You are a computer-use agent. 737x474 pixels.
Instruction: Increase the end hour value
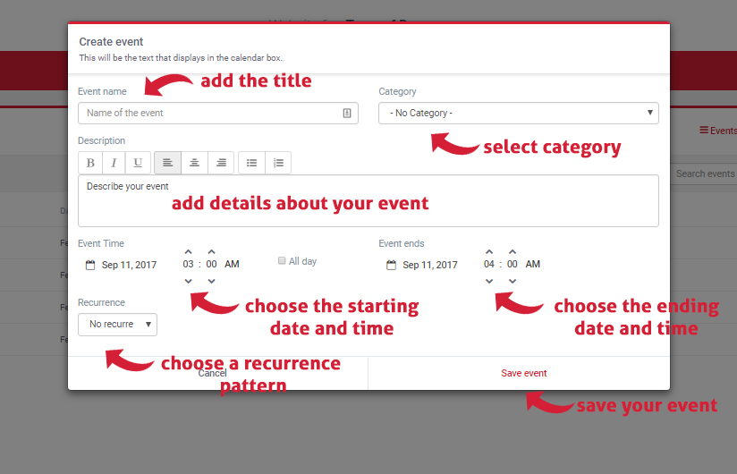489,252
